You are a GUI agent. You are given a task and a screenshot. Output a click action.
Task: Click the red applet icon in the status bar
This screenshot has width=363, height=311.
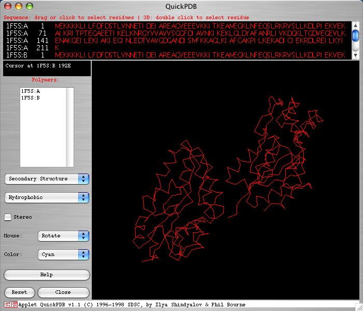tap(11, 305)
